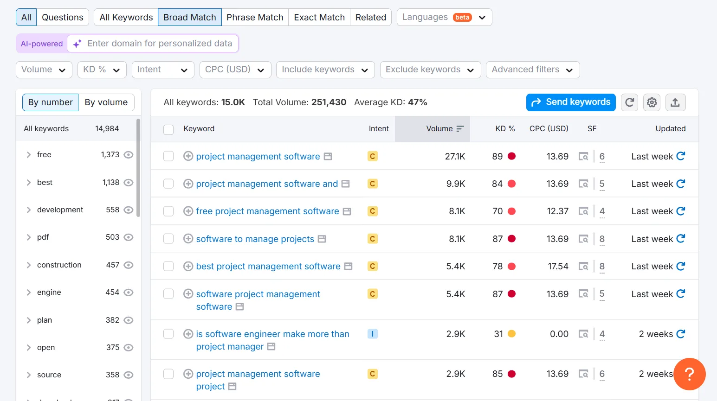View SERP features icon in 27.1K volume row
Viewport: 717px width, 401px height.
583,156
